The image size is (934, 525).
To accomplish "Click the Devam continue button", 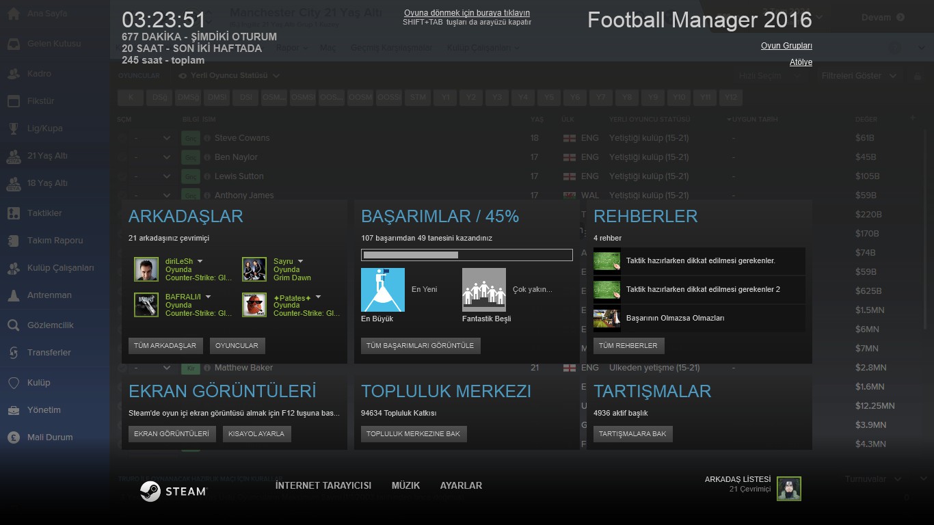I will [883, 17].
